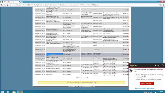Open the Chrome hamburger menu
The image size is (165, 93).
point(163,5)
